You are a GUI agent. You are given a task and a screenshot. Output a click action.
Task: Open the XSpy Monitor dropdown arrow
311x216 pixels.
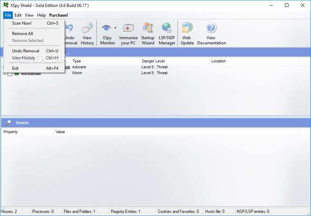(115, 28)
